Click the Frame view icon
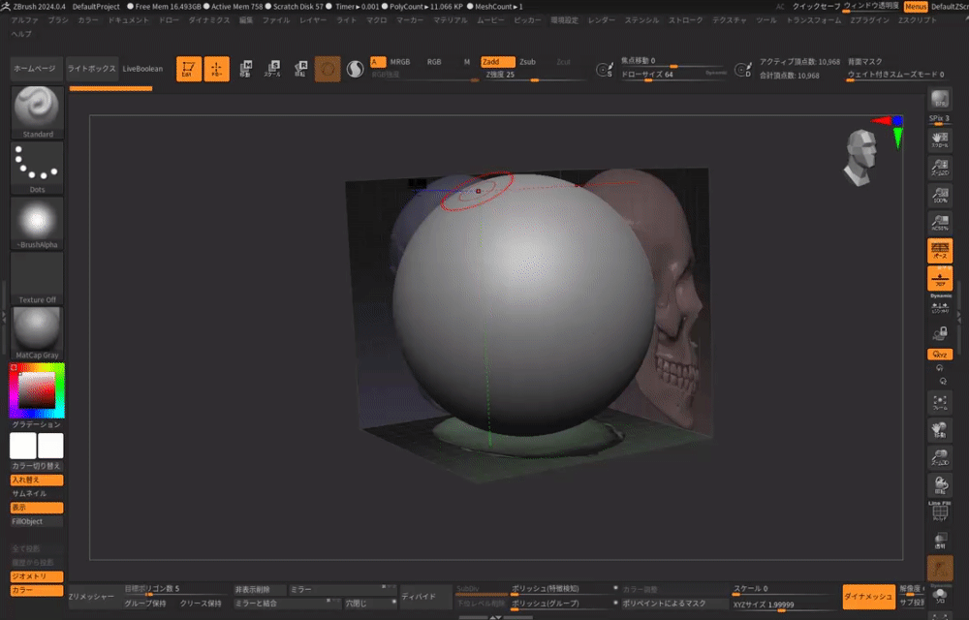 pyautogui.click(x=939, y=402)
